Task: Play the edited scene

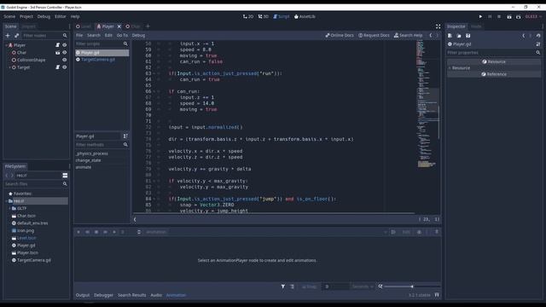Action: [x=509, y=17]
